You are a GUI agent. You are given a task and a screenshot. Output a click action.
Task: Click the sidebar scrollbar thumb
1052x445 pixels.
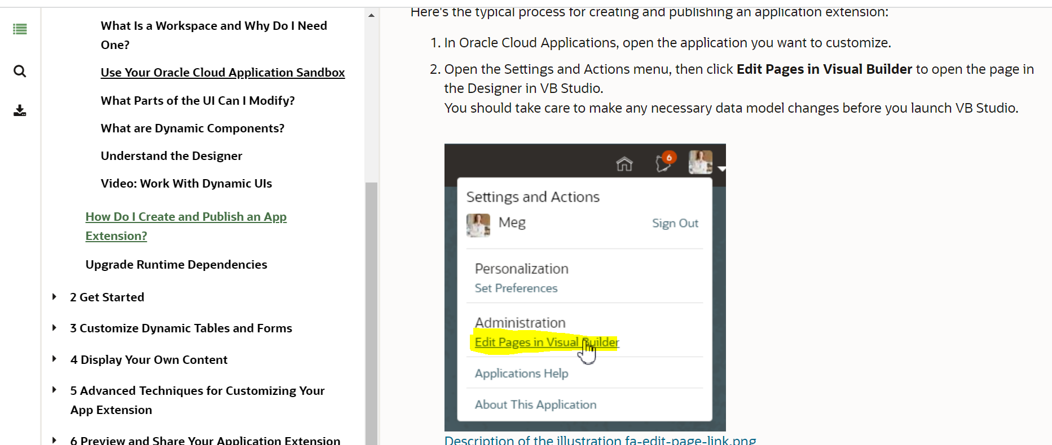[371, 313]
